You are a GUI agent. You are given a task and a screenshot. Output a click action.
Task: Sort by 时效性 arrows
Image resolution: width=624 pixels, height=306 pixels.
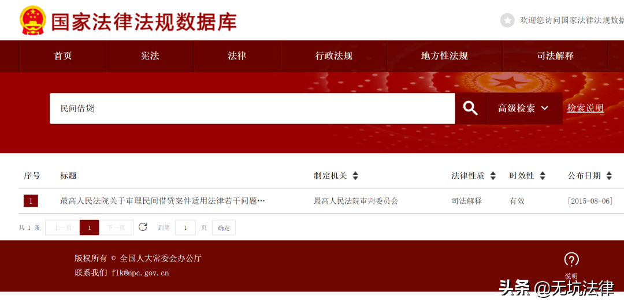point(543,176)
